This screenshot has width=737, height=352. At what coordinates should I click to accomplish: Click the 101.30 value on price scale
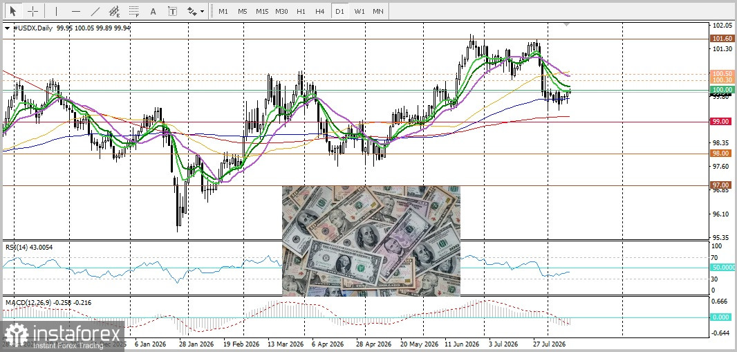[x=723, y=49]
